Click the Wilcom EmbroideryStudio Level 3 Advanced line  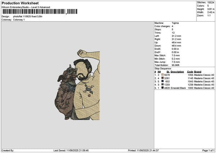[26, 7]
